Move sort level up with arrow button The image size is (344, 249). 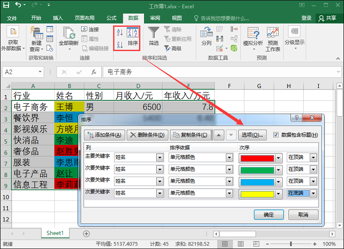tap(219, 135)
